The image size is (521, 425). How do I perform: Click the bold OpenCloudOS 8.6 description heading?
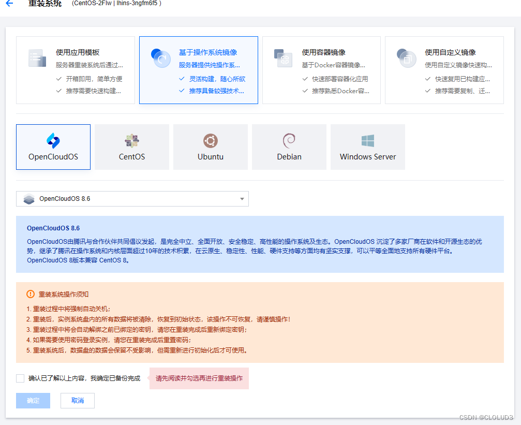(x=53, y=228)
